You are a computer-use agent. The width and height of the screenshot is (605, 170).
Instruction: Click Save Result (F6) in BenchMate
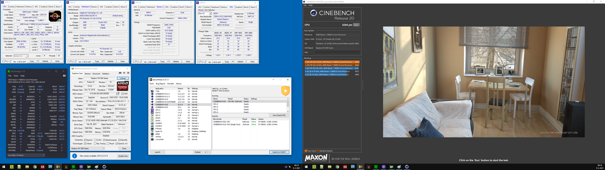279,115
